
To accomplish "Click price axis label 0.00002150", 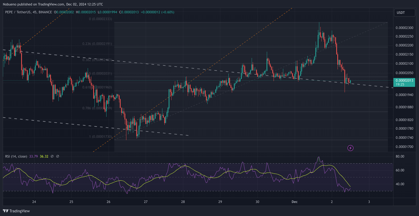I will pos(404,54).
